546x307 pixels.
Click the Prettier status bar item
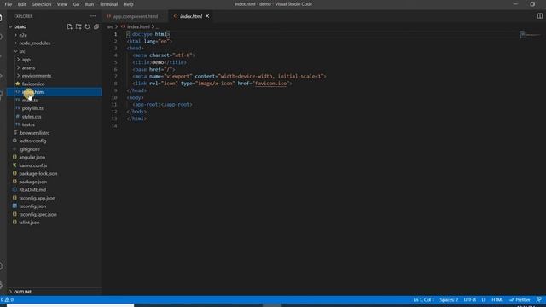click(x=520, y=299)
